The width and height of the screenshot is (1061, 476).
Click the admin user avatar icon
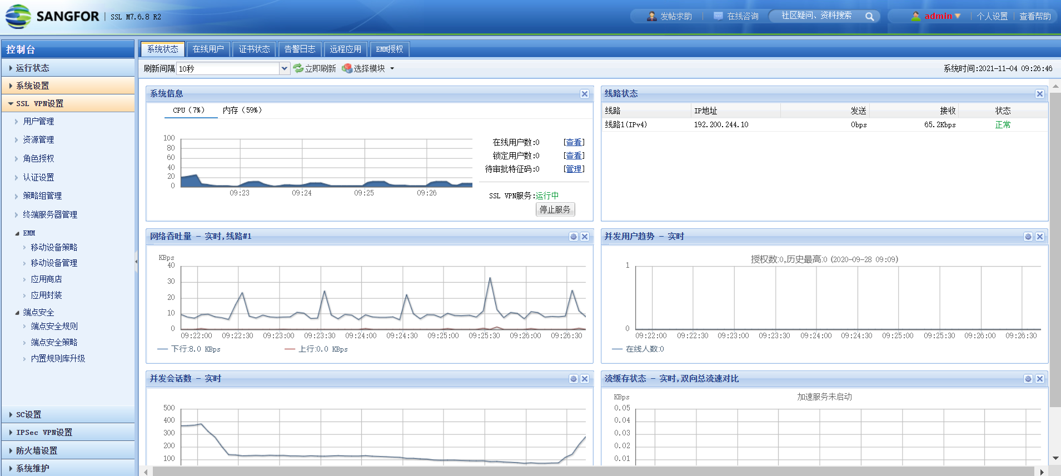tap(915, 16)
